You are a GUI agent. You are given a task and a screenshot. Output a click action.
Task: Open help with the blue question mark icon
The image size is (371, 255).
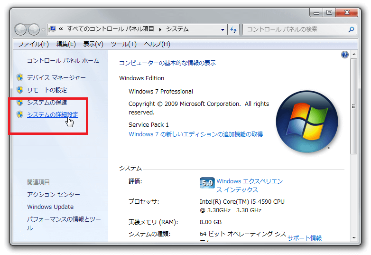345,55
